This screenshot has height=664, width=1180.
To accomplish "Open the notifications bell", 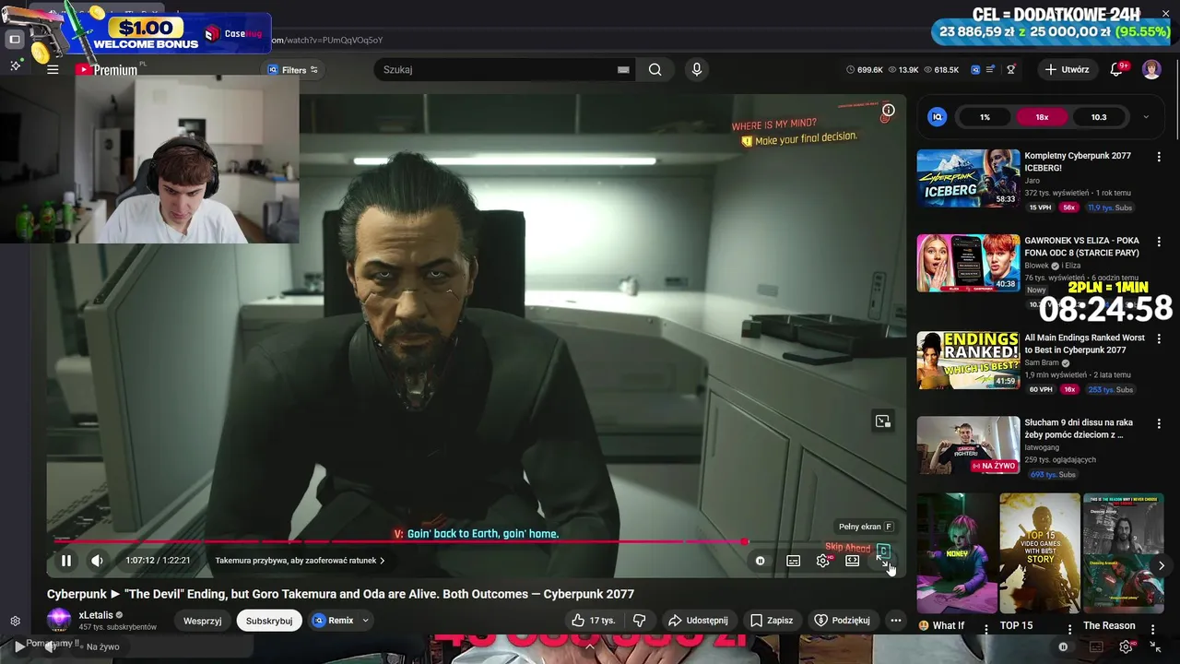I will coord(1116,69).
